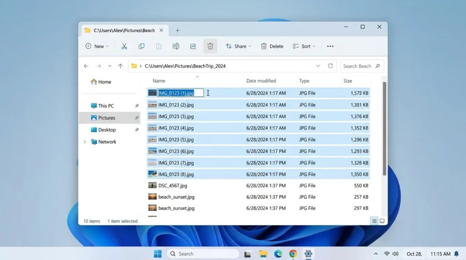The image size is (466, 260).
Task: Show hidden system tray icons
Action: (x=375, y=254)
